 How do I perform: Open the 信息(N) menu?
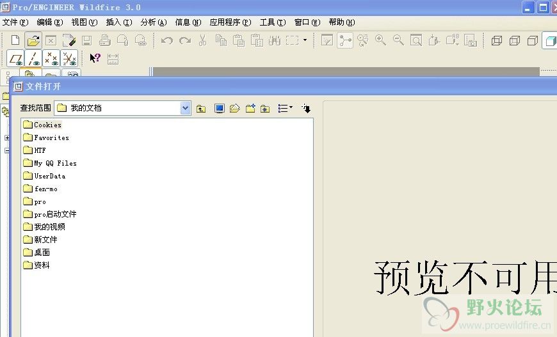[x=188, y=22]
